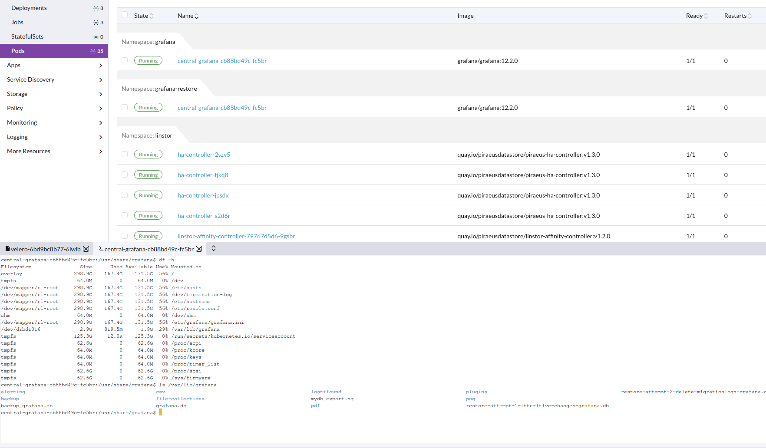Viewport: 766px width, 448px height.
Task: Open the StatefulSets sidebar item
Action: (x=27, y=36)
